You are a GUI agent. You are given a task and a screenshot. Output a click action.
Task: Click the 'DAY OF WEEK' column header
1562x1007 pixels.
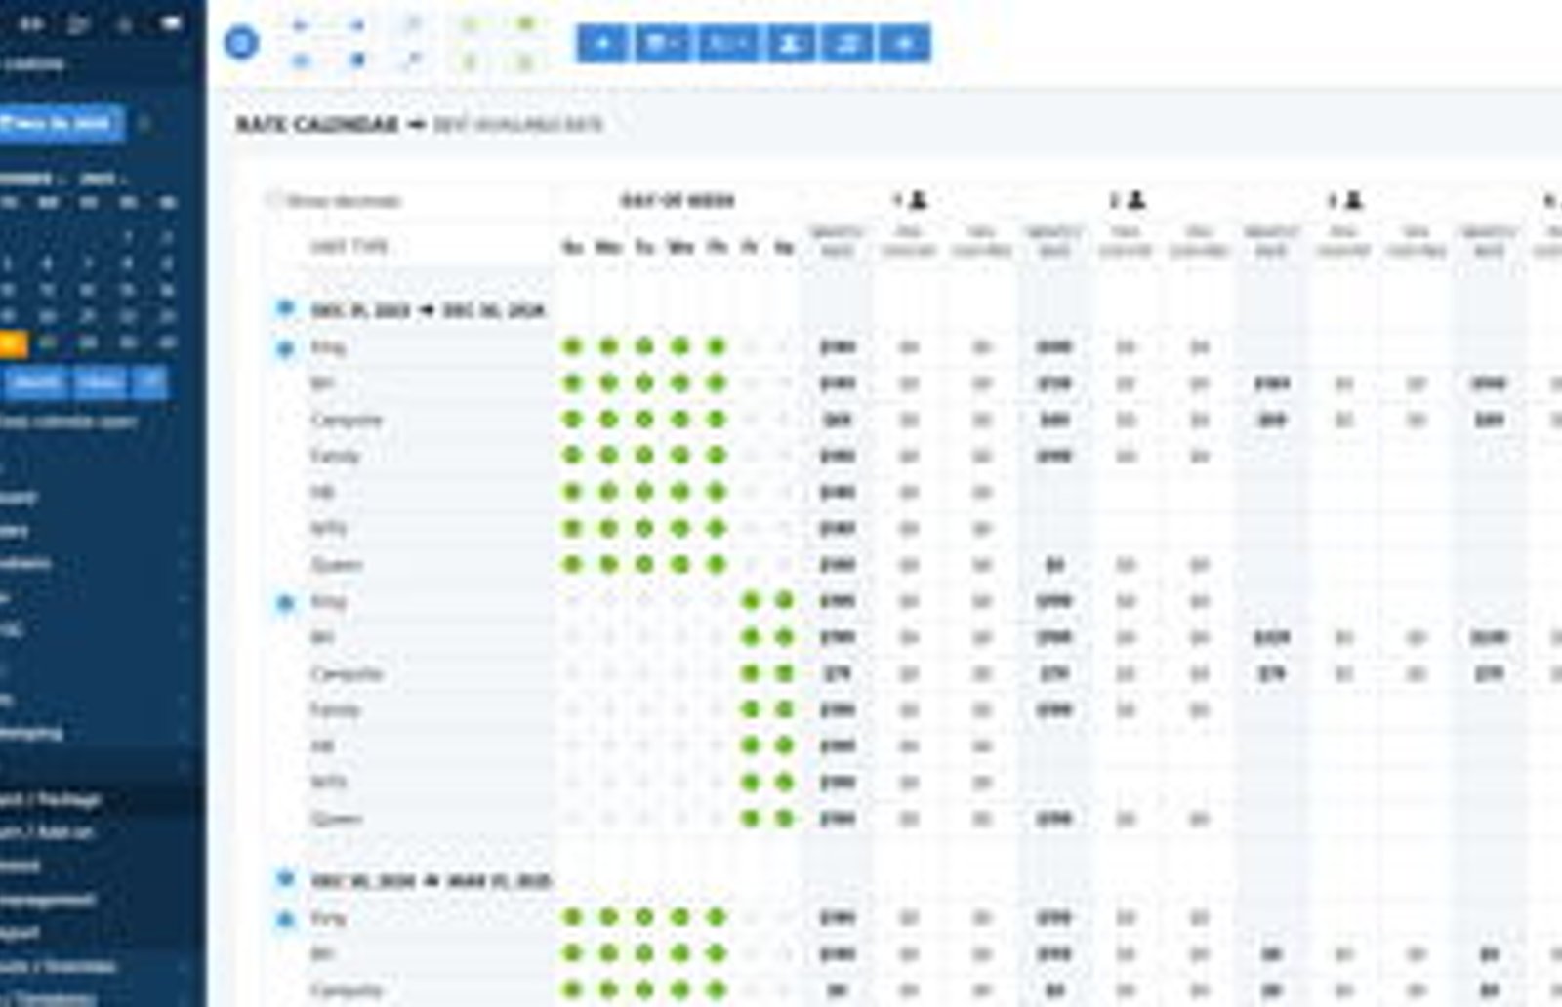coord(678,201)
